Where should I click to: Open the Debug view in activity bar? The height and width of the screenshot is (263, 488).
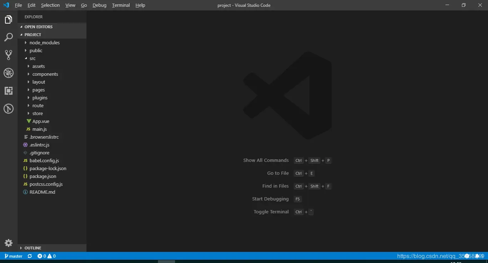(x=9, y=73)
